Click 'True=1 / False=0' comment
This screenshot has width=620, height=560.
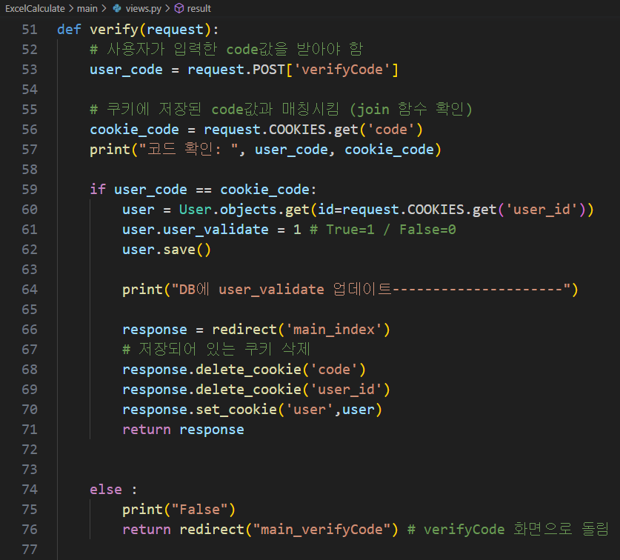click(x=383, y=230)
